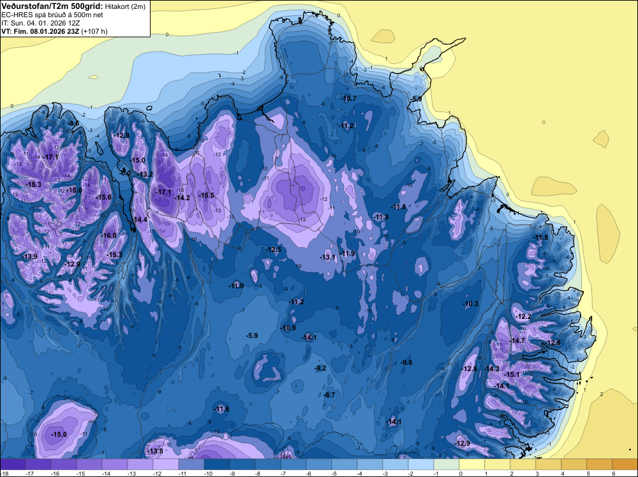Click the -14.7 temperature value
Image resolution: width=638 pixels, height=477 pixels.
pos(517,341)
